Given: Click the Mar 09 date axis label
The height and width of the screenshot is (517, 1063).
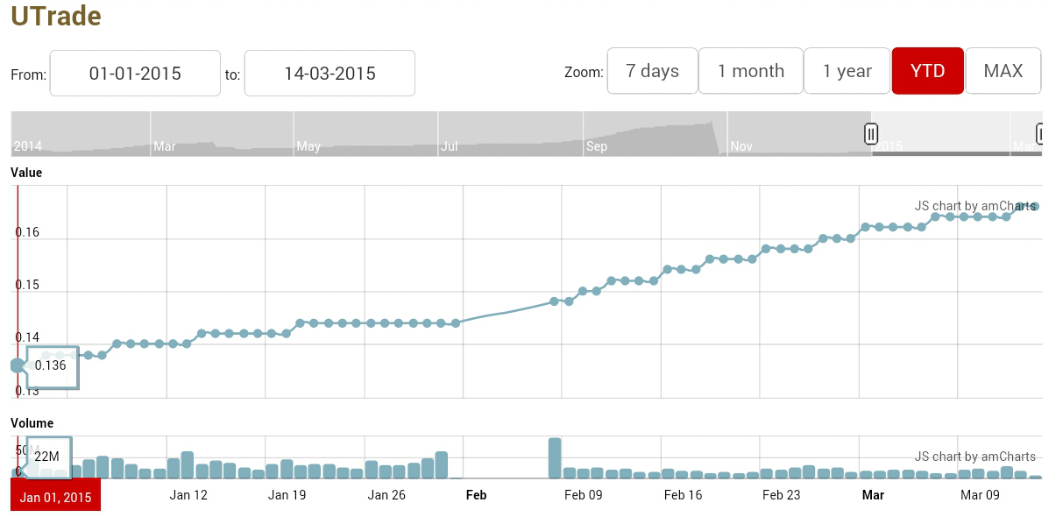Looking at the screenshot, I should coord(980,495).
